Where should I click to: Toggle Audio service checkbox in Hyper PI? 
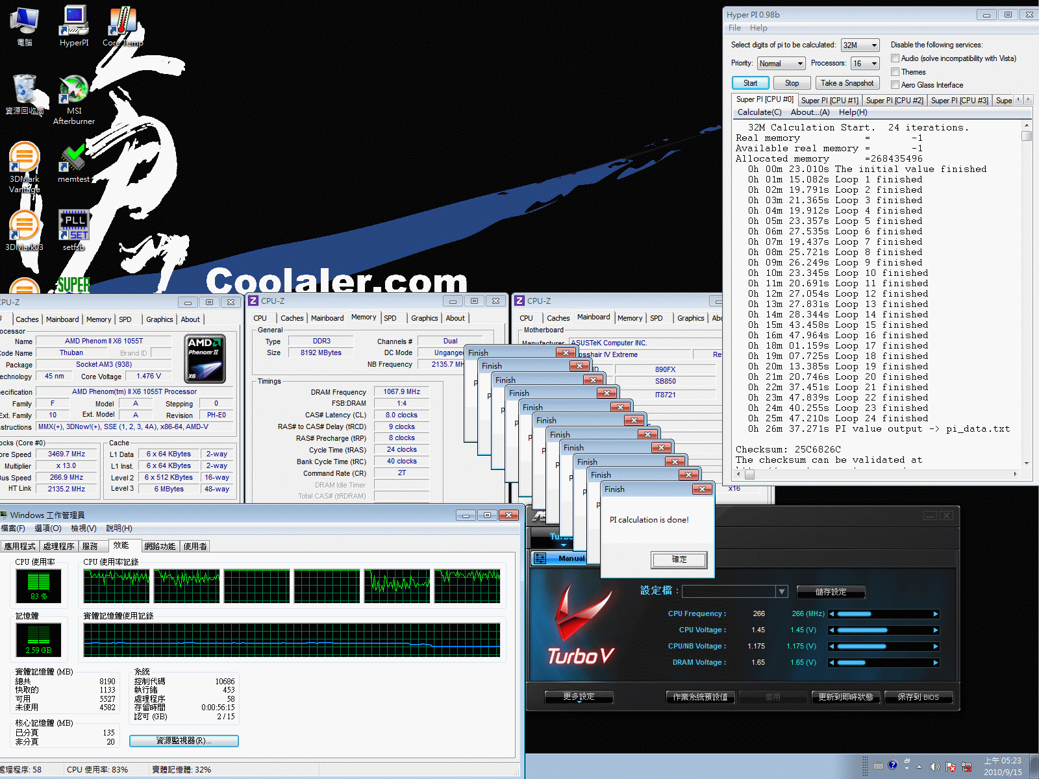tap(895, 58)
